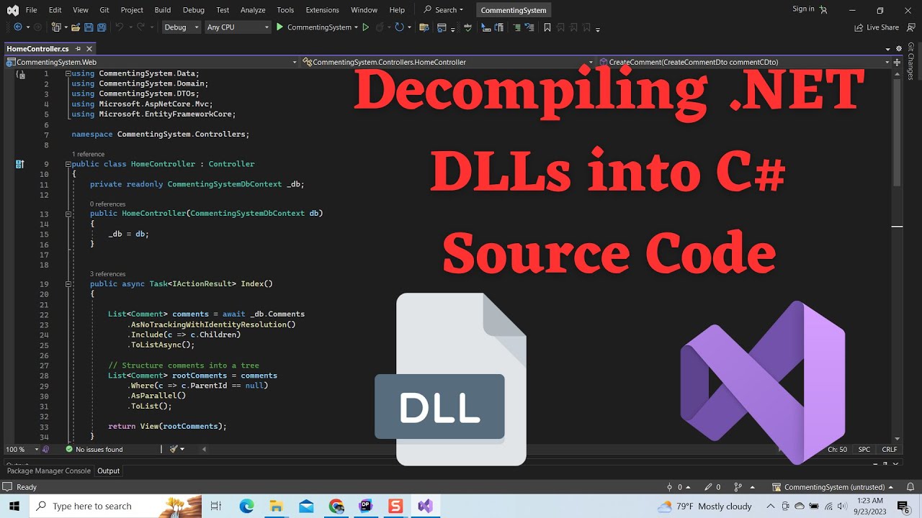Click the Find in Files folder icon
Viewport: 922px width, 518px height.
[424, 27]
